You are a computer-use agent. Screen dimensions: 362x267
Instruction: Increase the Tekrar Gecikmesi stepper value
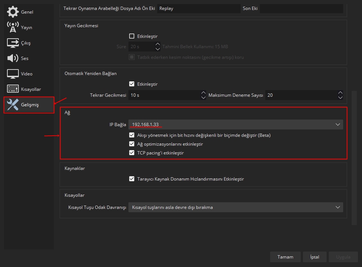[203, 93]
